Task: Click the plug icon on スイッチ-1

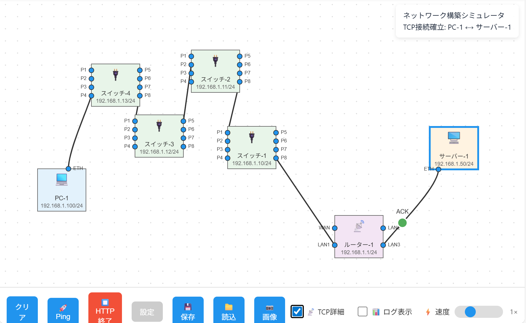Action: 251,137
